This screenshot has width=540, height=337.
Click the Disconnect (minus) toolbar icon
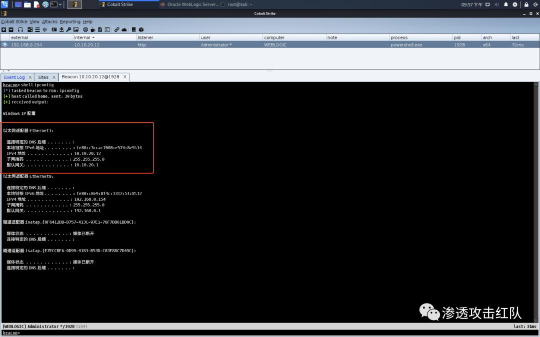pos(11,29)
